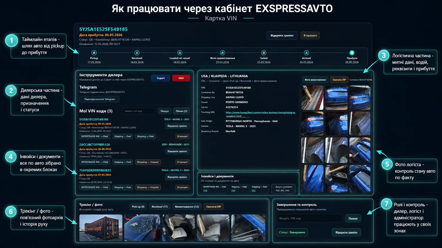Viewport: 442px width, 248px height.
Task: Click Пошук button in Завершення та контроль
Action: pos(353,218)
